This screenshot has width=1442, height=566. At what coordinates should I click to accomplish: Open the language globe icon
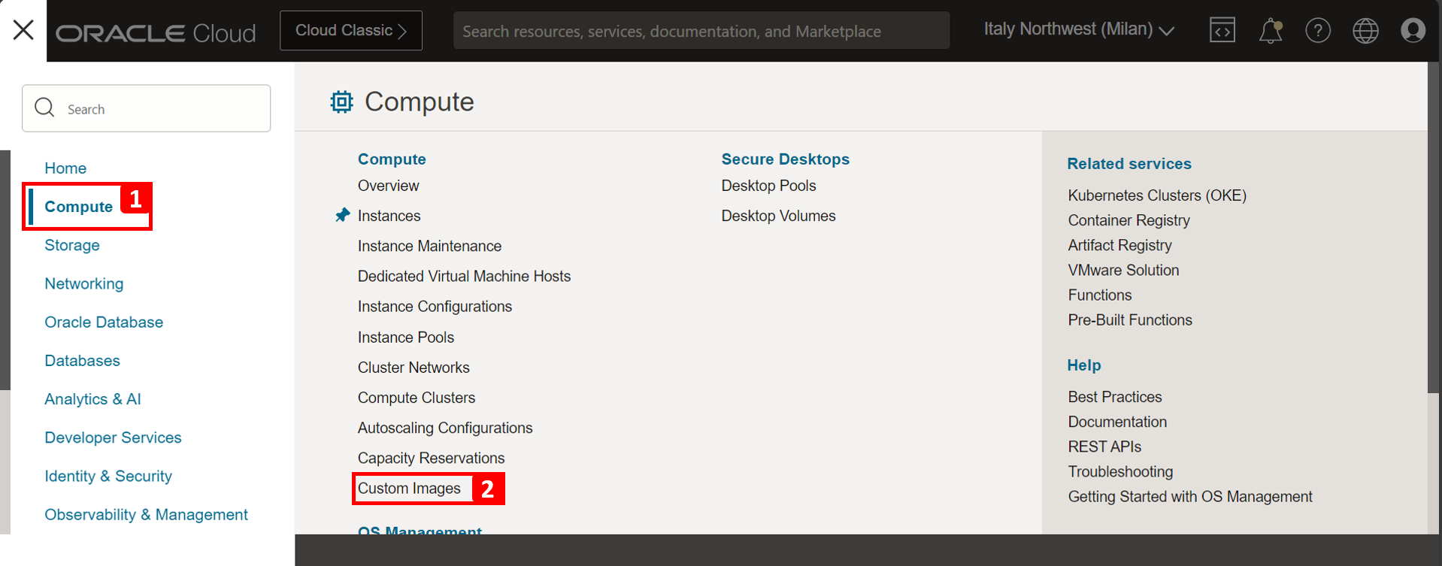tap(1365, 30)
